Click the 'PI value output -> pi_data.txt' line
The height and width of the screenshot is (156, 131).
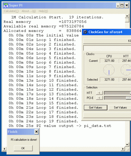[60, 126]
